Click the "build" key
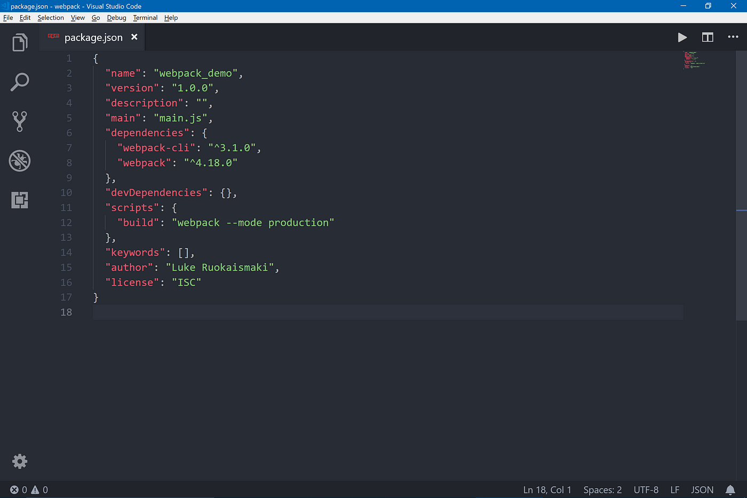Image resolution: width=747 pixels, height=498 pixels. coord(138,223)
